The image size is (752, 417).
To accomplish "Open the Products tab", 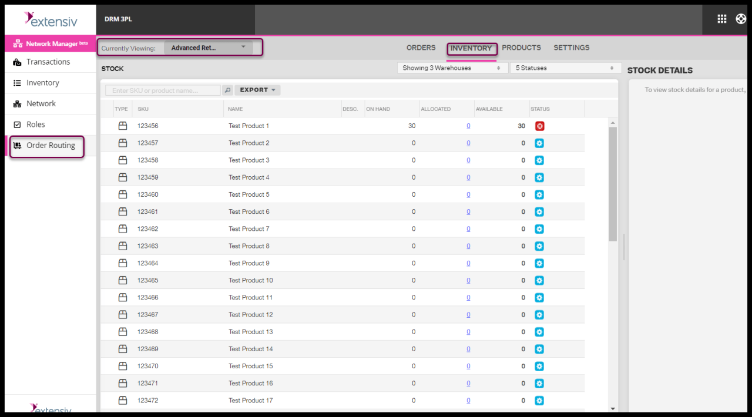I will [521, 48].
